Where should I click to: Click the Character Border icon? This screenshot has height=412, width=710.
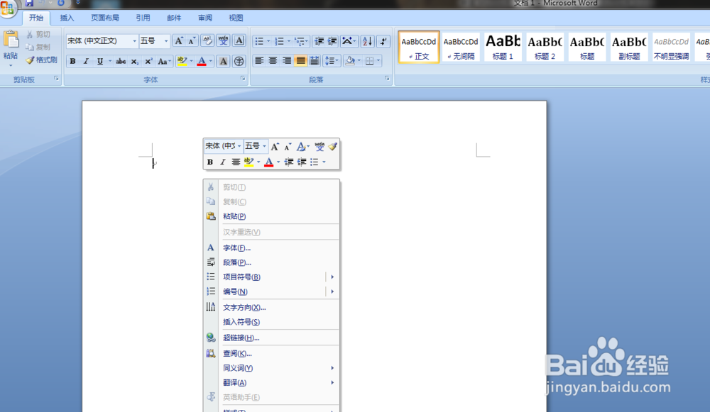(239, 40)
